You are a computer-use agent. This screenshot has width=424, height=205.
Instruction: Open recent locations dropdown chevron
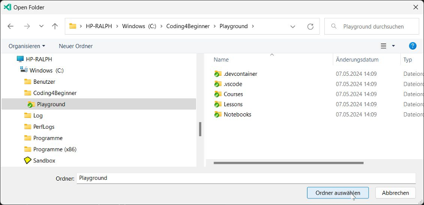(x=41, y=26)
